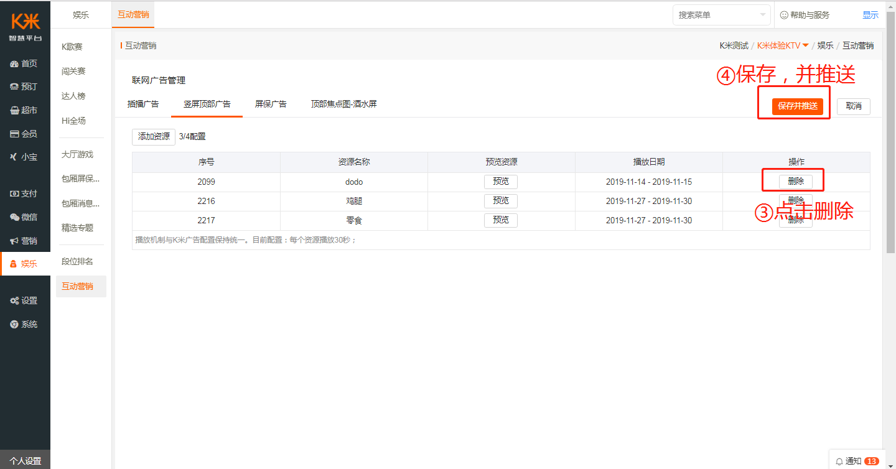The height and width of the screenshot is (469, 896).
Task: Open 通知 bell notifications
Action: (x=847, y=461)
